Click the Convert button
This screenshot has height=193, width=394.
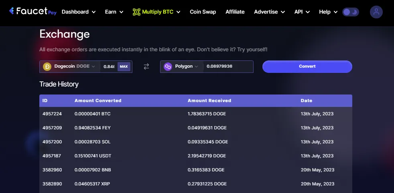307,66
